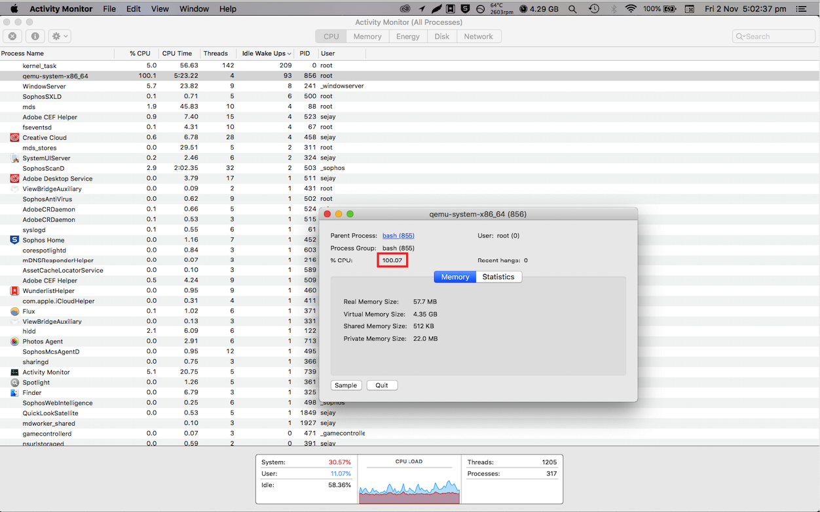Image resolution: width=820 pixels, height=512 pixels.
Task: Click the Quit button in inspector
Action: tap(382, 385)
